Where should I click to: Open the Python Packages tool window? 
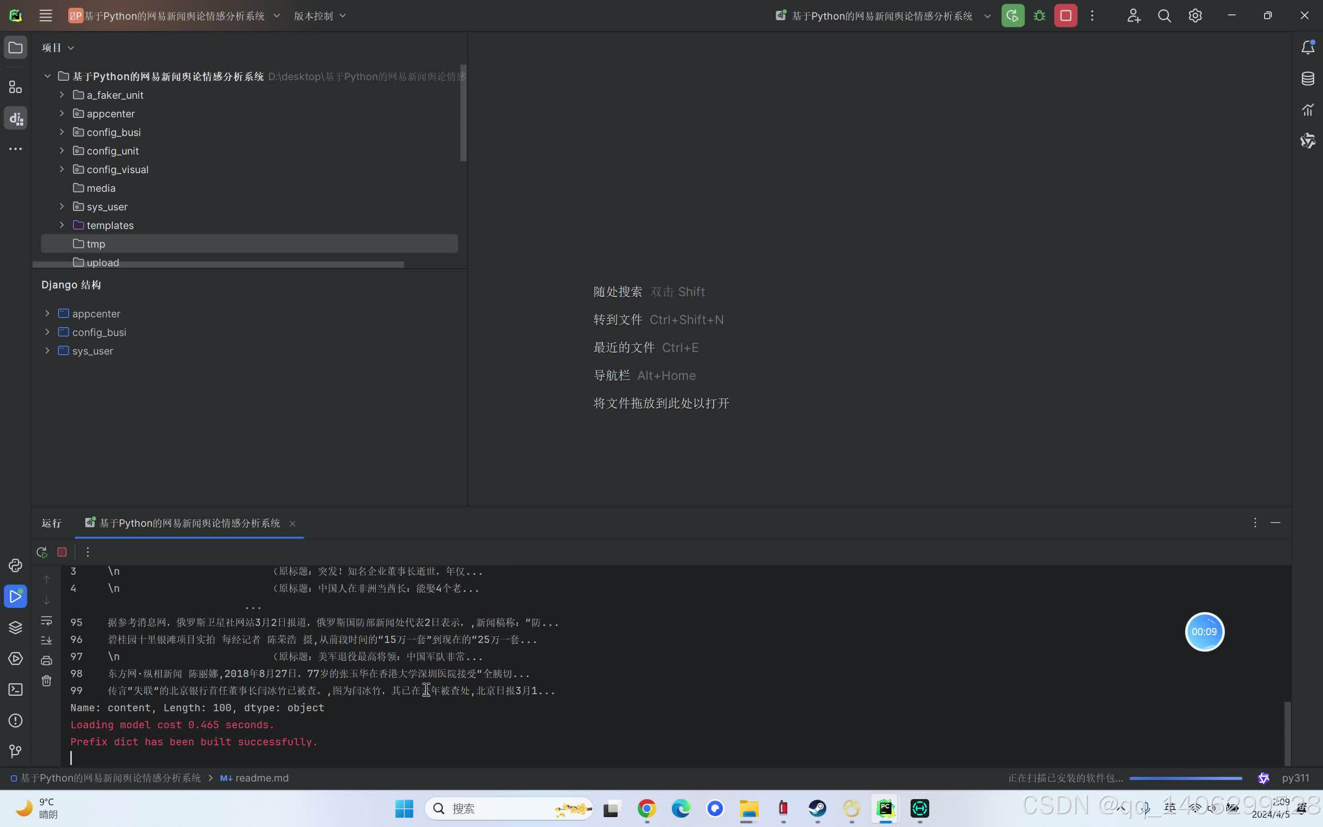(16, 627)
